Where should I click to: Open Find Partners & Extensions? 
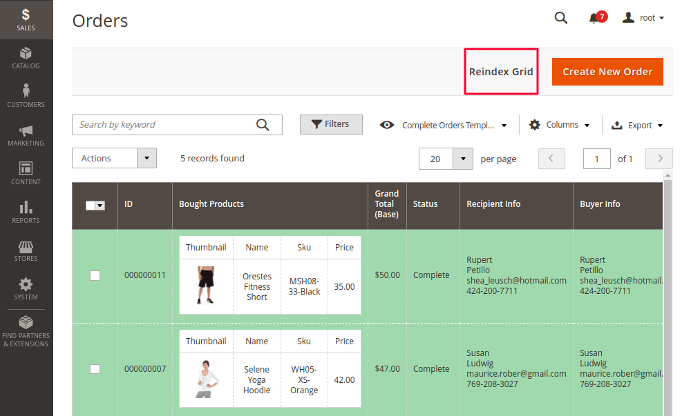coord(26,332)
